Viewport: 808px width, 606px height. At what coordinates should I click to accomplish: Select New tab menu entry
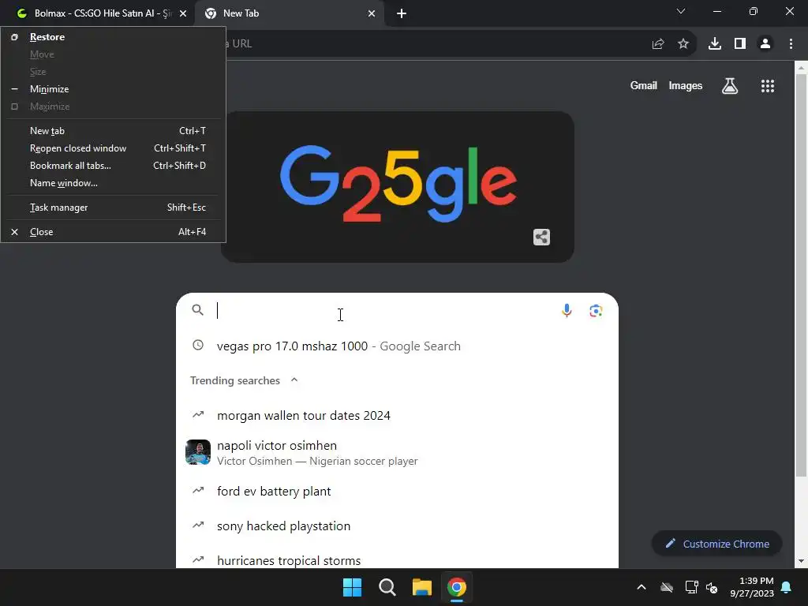coord(114,131)
